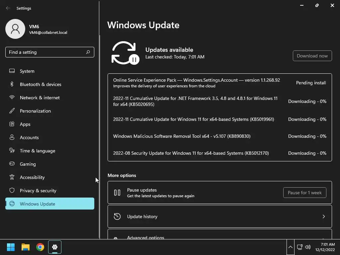This screenshot has width=340, height=255.
Task: Open File Explorer from the taskbar
Action: pyautogui.click(x=25, y=247)
